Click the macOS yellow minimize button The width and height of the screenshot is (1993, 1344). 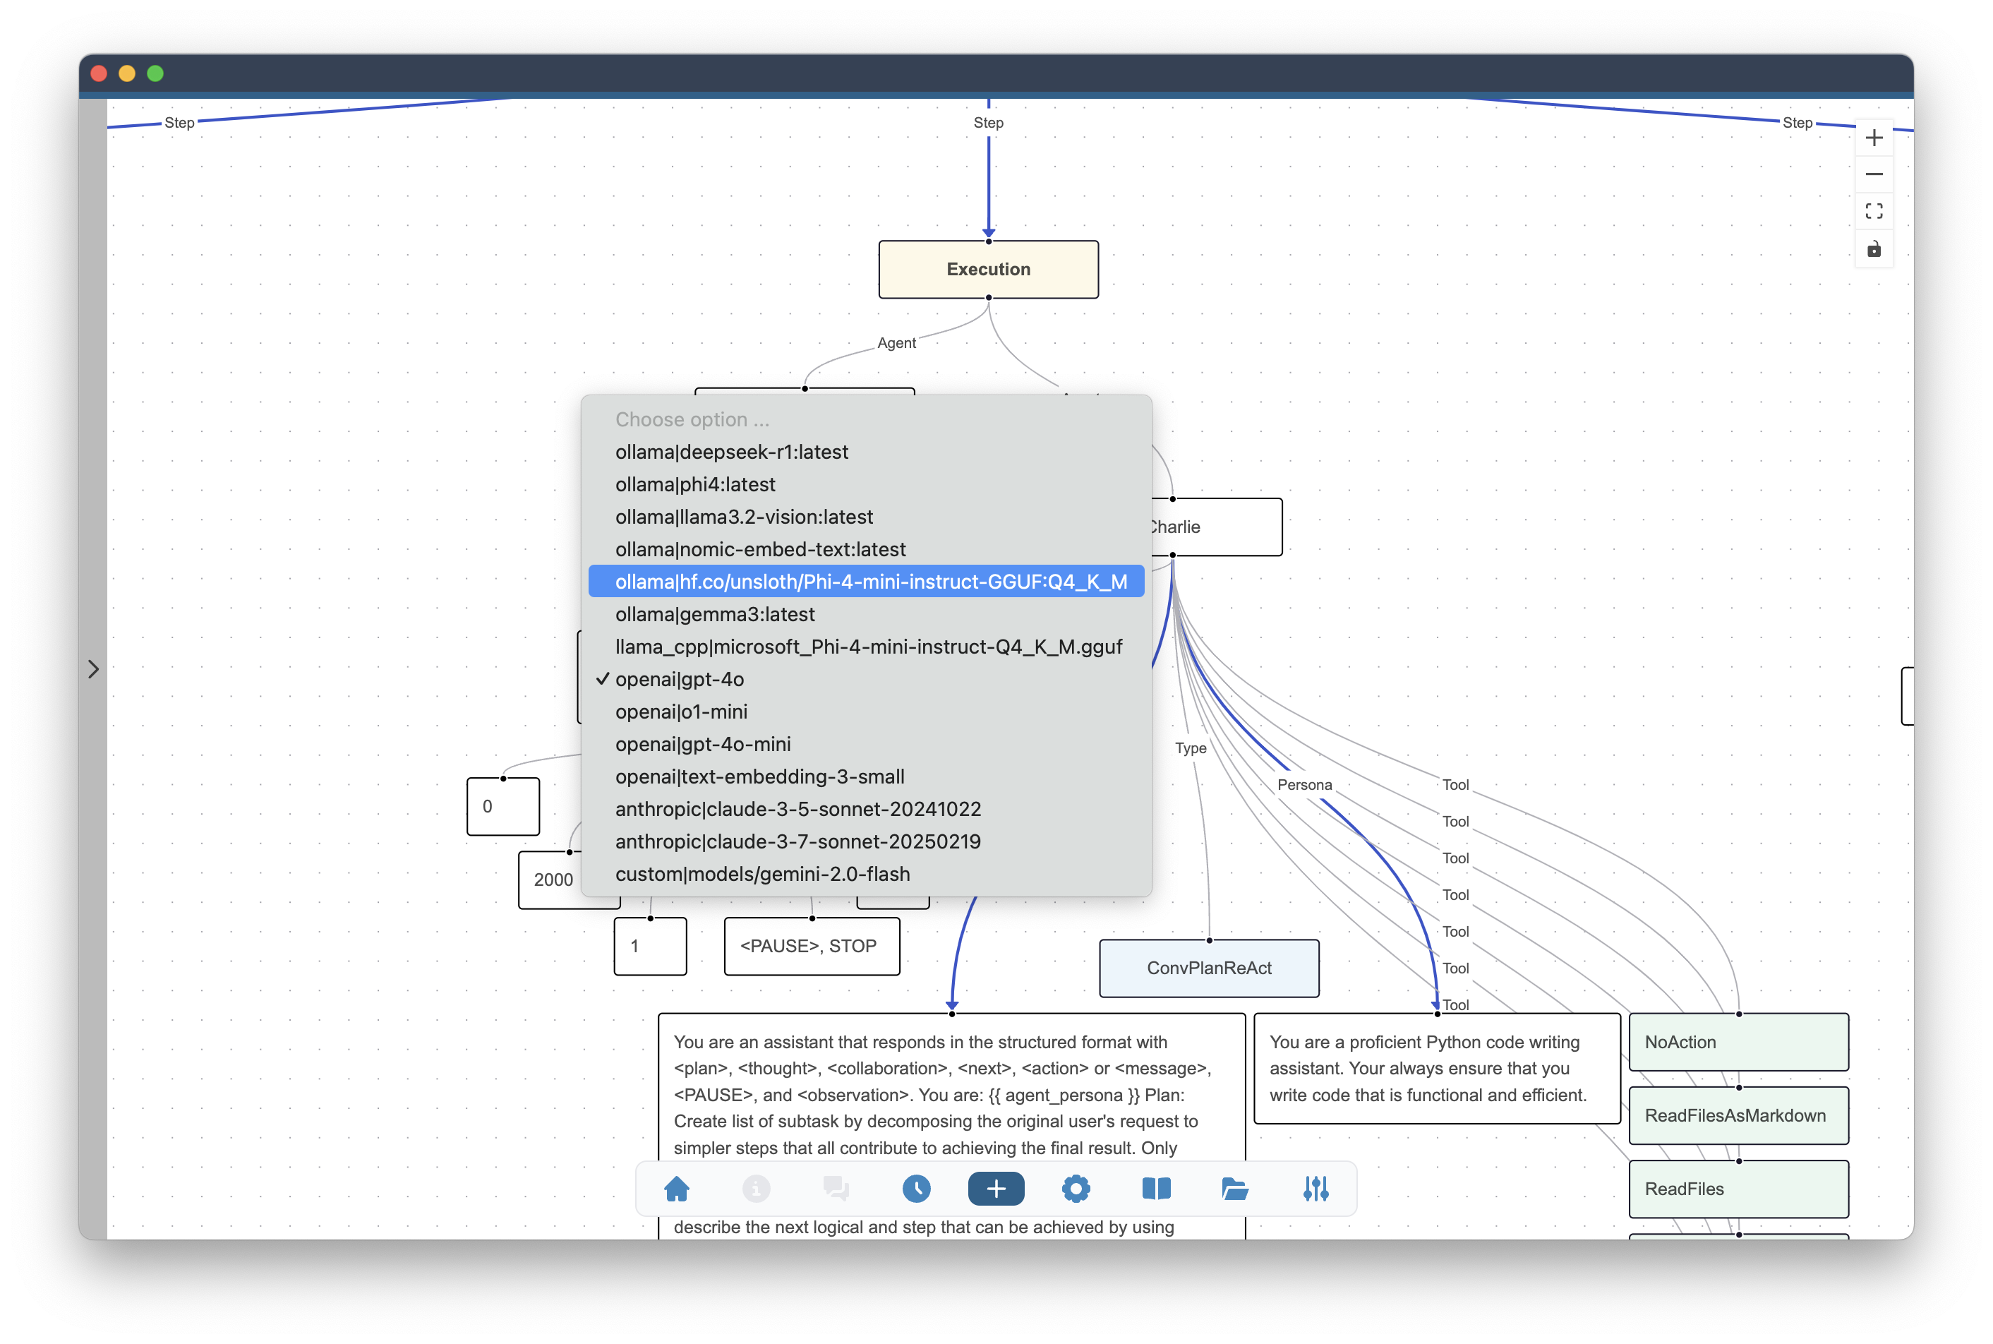click(127, 73)
